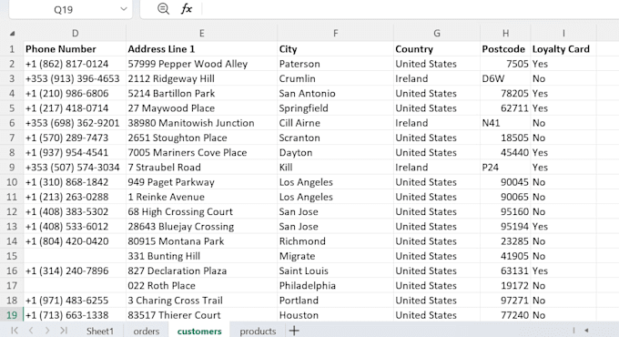Image resolution: width=619 pixels, height=337 pixels.
Task: Go to last sheet navigation arrow
Action: [x=64, y=331]
